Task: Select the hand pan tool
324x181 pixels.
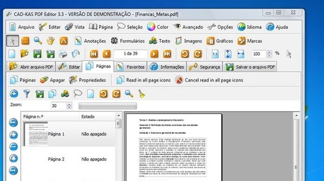Action: point(50,41)
